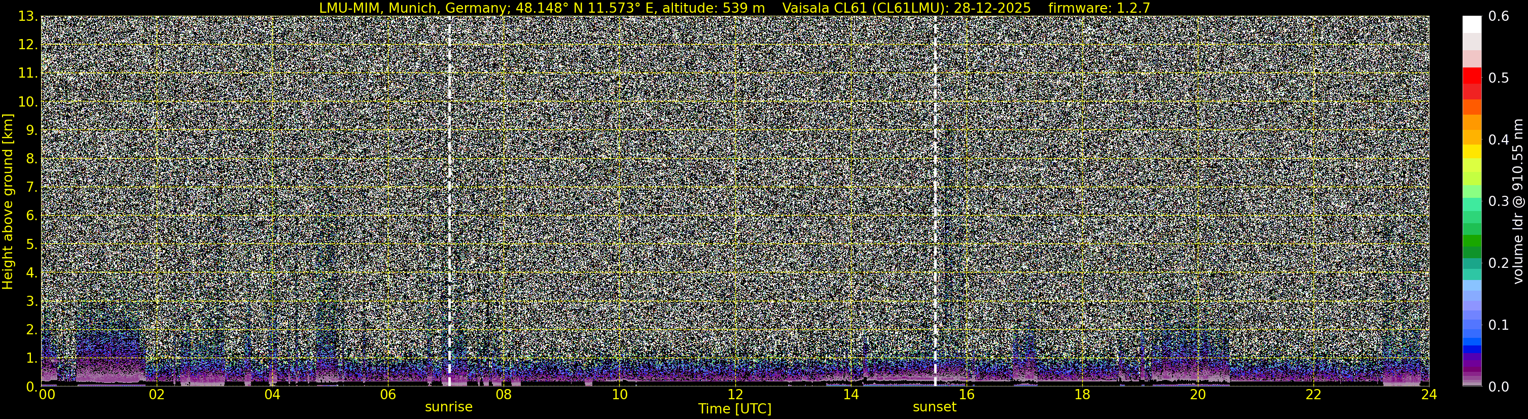Click the "sunrise" label below the time axis

click(x=449, y=407)
